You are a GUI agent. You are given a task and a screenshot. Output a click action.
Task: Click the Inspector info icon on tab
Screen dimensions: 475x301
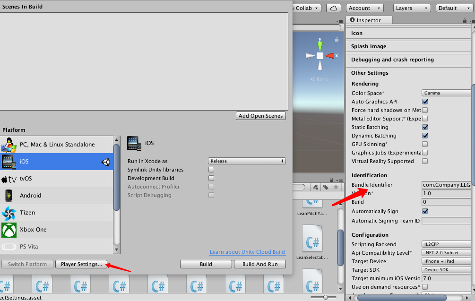pyautogui.click(x=352, y=20)
